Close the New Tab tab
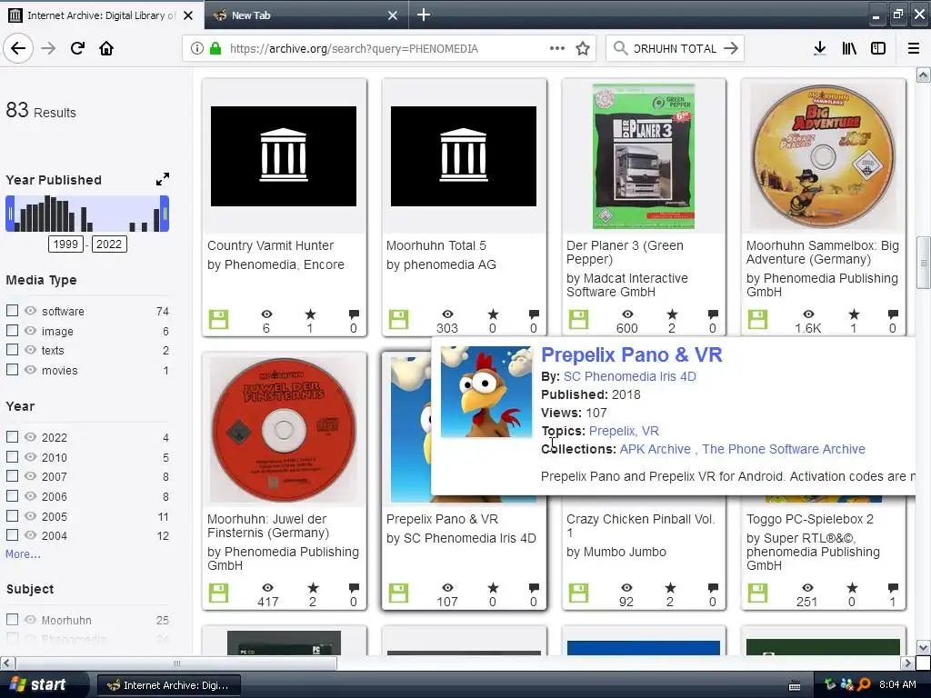Viewport: 931px width, 698px height. point(393,15)
